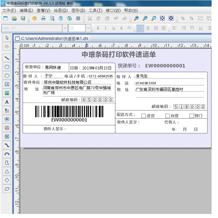Select the rich text tool

[x=7, y=110]
